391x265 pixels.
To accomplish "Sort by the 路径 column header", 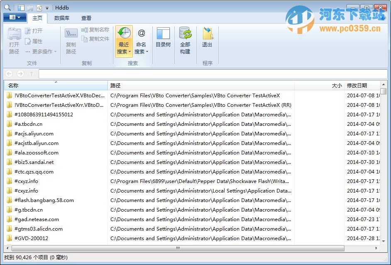I will click(x=201, y=85).
